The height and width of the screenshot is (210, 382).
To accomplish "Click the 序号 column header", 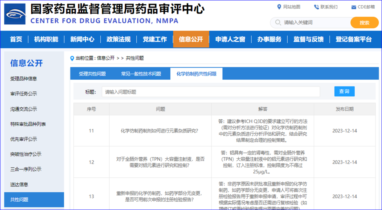I will pos(91,109).
